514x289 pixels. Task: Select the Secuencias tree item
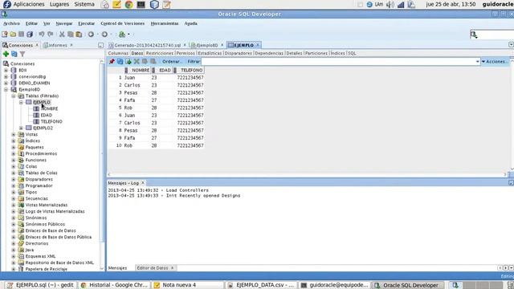click(x=37, y=198)
